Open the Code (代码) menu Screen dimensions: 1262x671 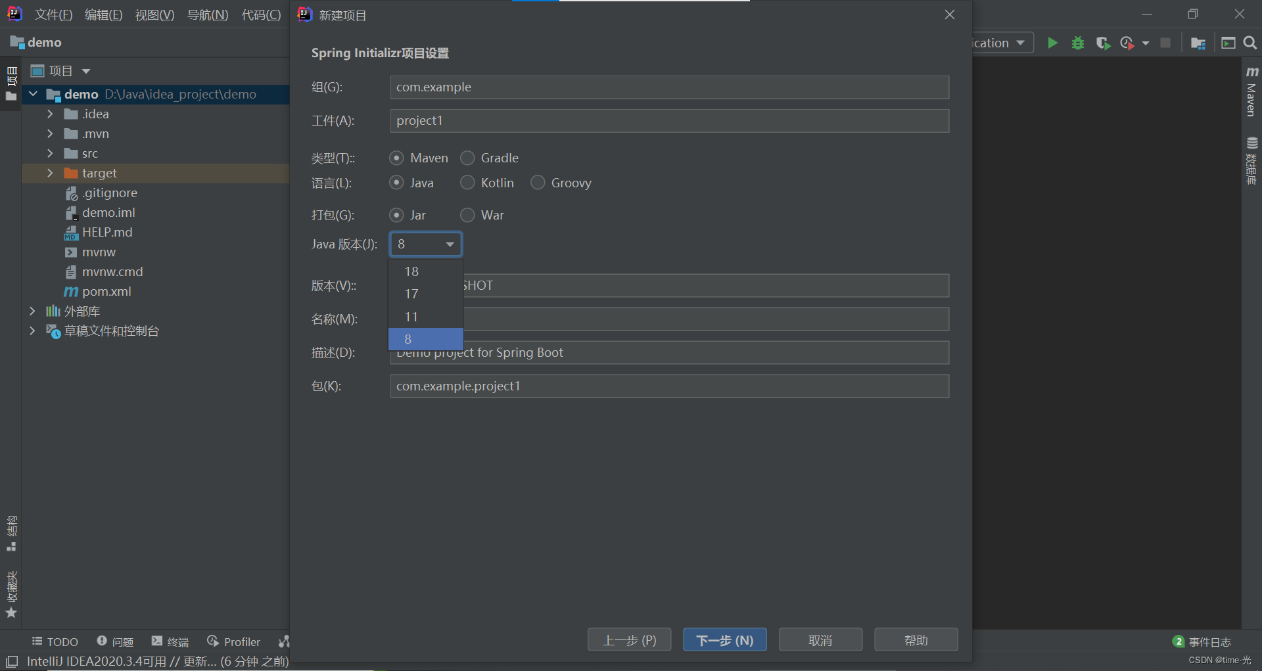tap(261, 14)
